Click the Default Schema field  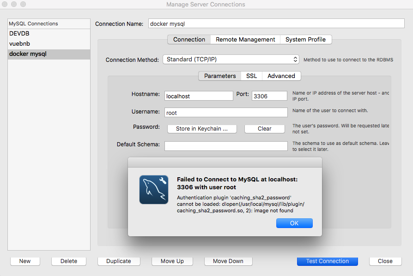(x=226, y=146)
